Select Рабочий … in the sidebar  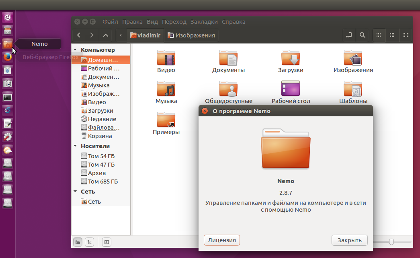click(101, 68)
